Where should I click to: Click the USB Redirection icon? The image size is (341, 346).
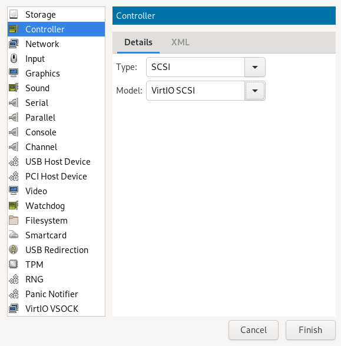(x=14, y=249)
